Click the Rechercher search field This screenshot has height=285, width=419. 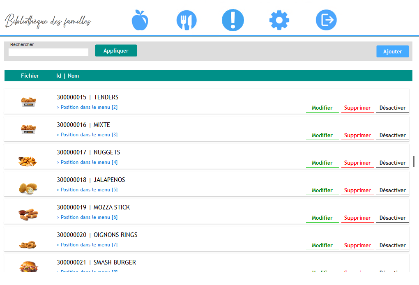pos(48,52)
